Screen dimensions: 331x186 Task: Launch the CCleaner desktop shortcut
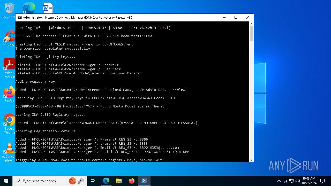9,39
